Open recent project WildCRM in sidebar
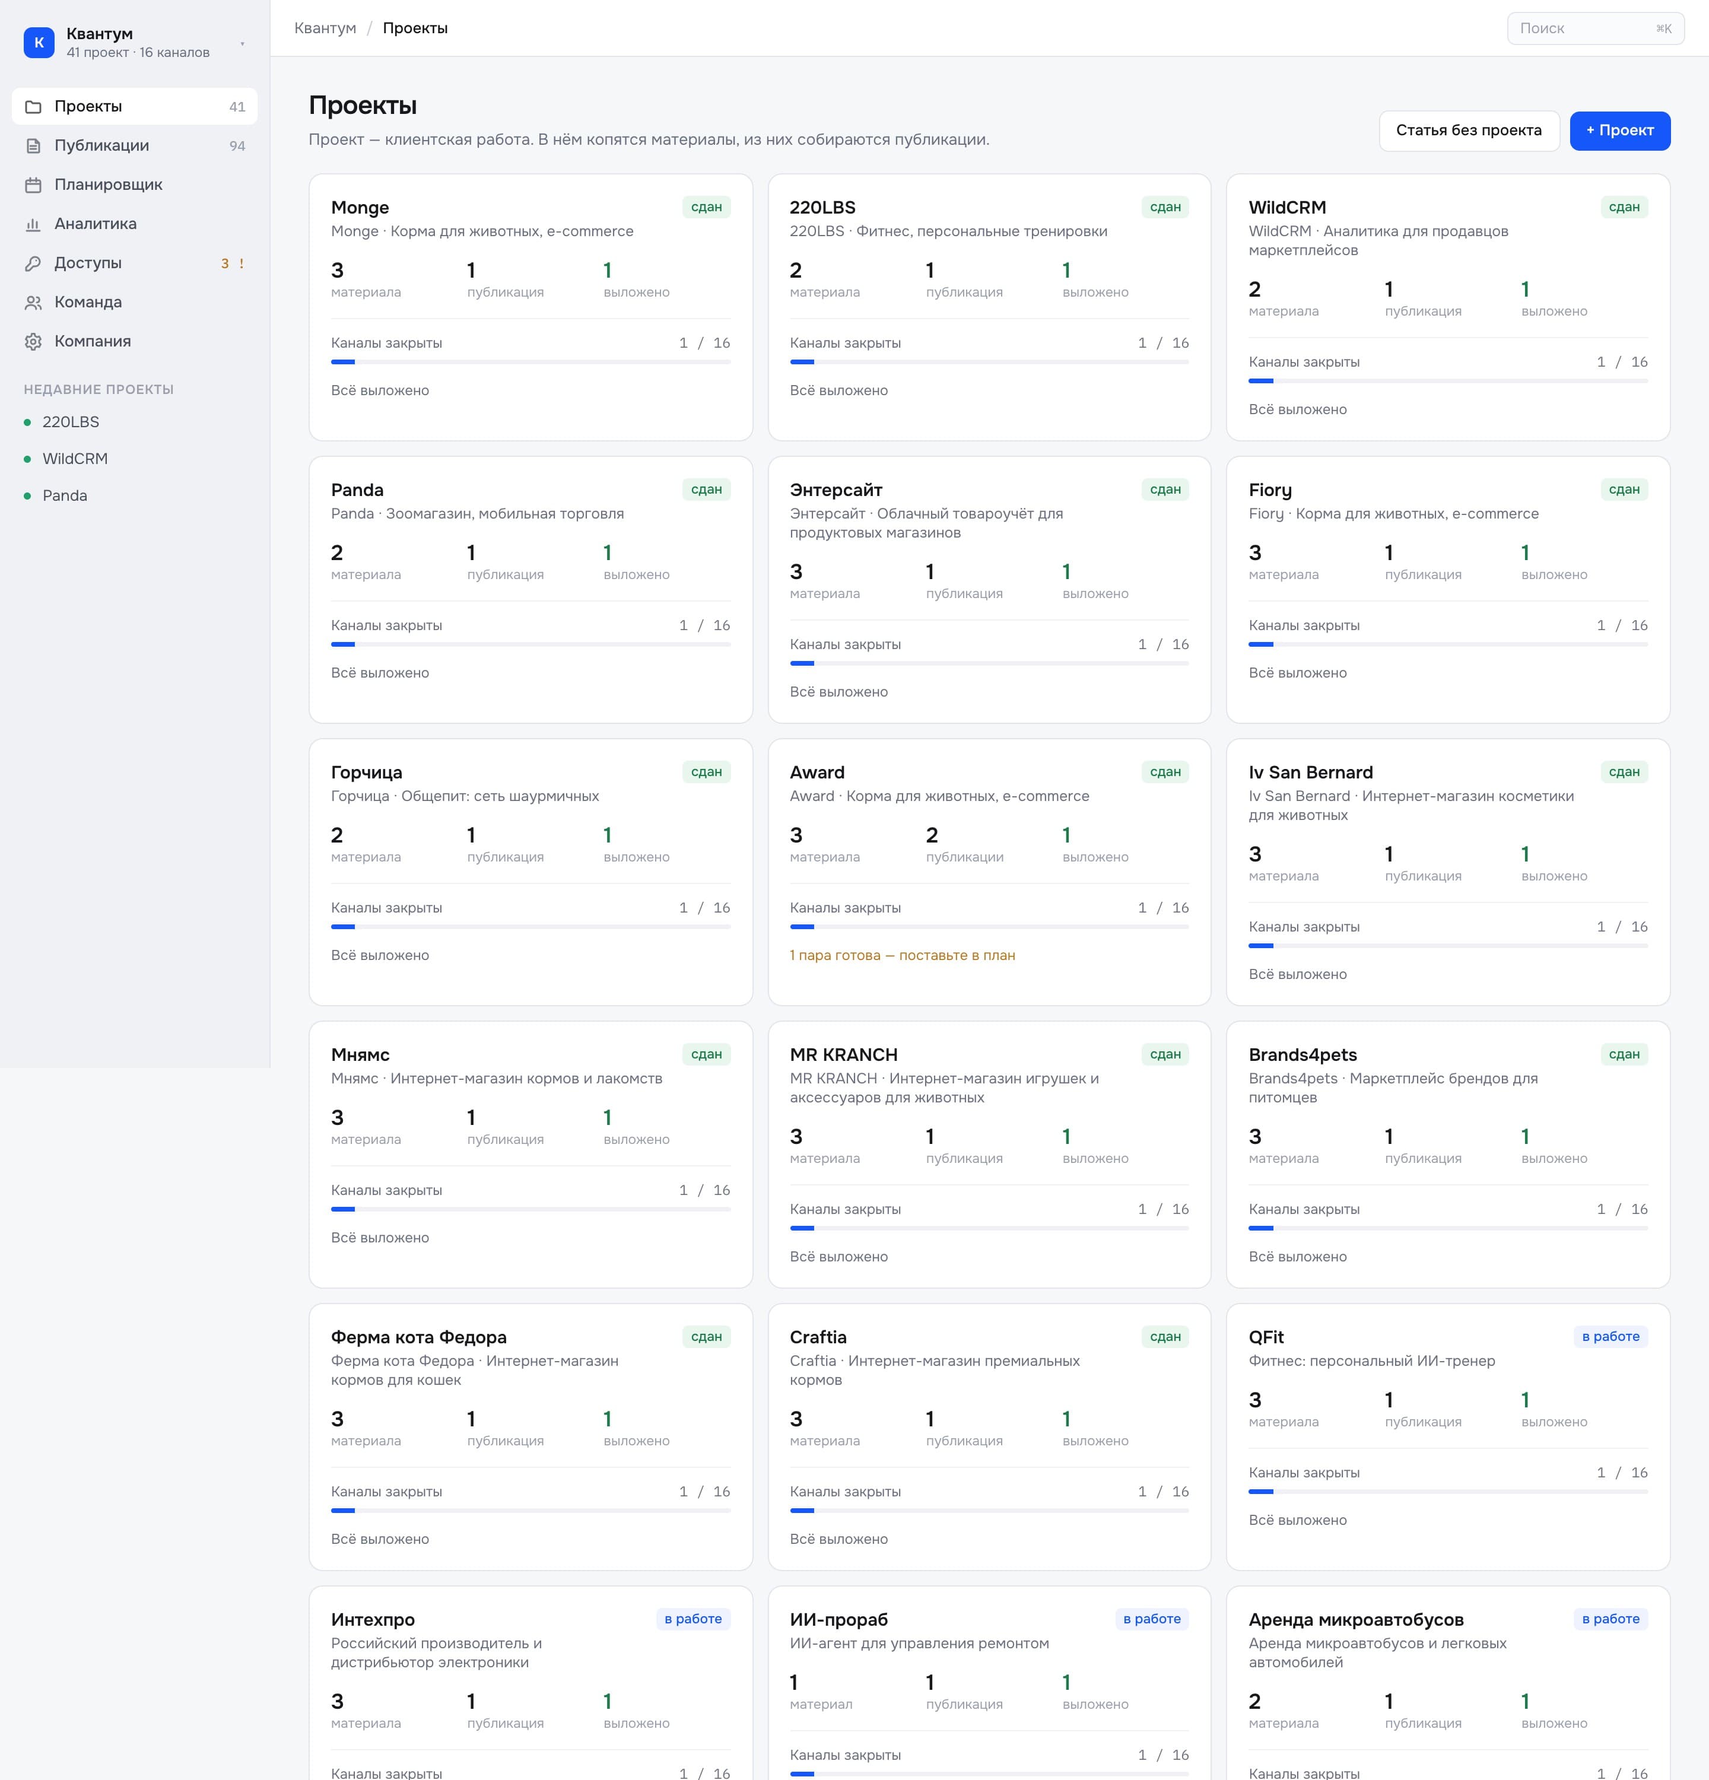The height and width of the screenshot is (1780, 1709). pyautogui.click(x=134, y=459)
